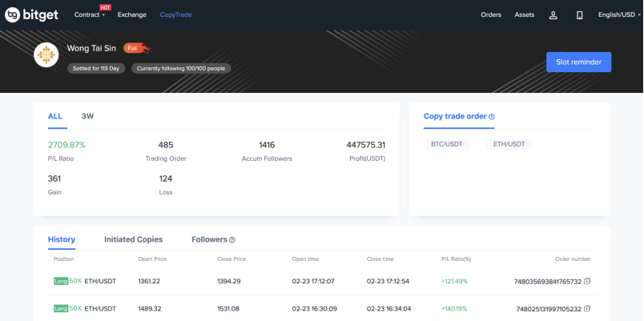
Task: Select the ALL statistics tab
Action: (x=55, y=116)
